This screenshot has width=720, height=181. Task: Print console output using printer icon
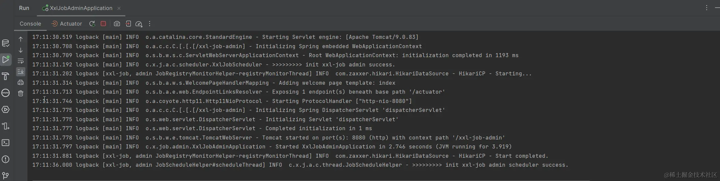21,82
